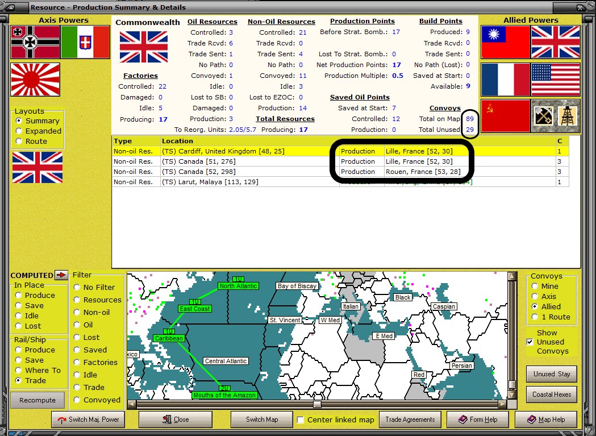Select the No Filter option
The height and width of the screenshot is (436, 596).
pyautogui.click(x=94, y=287)
